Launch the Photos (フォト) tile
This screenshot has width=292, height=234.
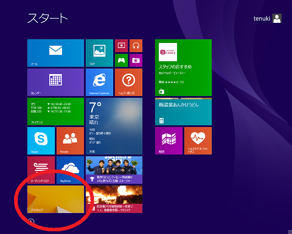point(99,53)
